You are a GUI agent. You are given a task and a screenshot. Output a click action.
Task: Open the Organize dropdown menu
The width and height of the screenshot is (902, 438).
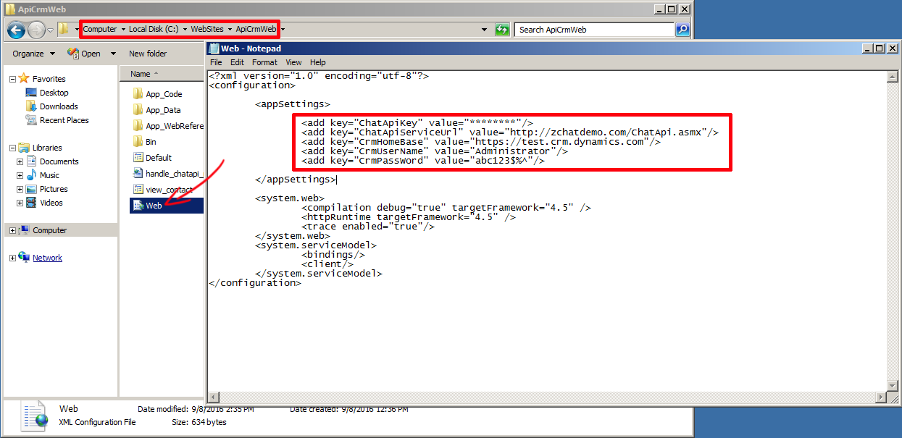(x=33, y=54)
